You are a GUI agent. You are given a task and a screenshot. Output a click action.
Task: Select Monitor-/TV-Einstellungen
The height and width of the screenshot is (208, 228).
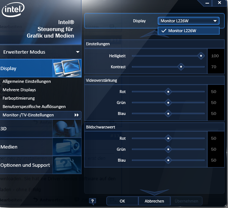click(41, 115)
